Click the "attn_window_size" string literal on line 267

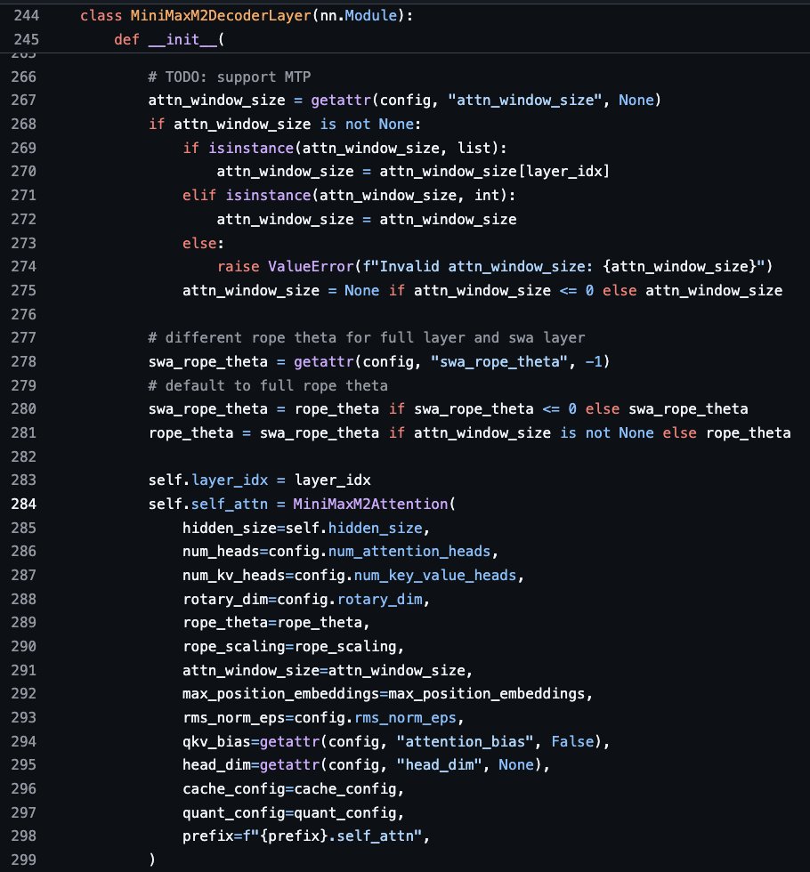(524, 100)
